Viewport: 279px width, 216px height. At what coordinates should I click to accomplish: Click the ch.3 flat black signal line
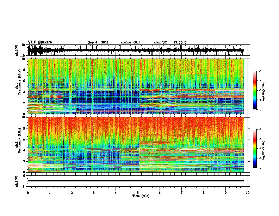136,181
